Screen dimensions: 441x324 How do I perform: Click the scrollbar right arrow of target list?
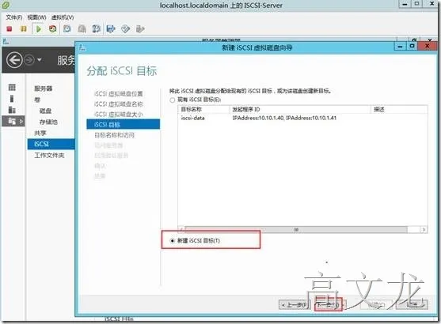424,230
